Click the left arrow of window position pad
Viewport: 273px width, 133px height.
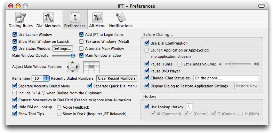pos(68,67)
